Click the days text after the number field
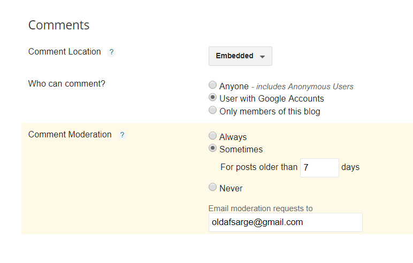Viewport: 413px width, 263px height. pyautogui.click(x=350, y=167)
